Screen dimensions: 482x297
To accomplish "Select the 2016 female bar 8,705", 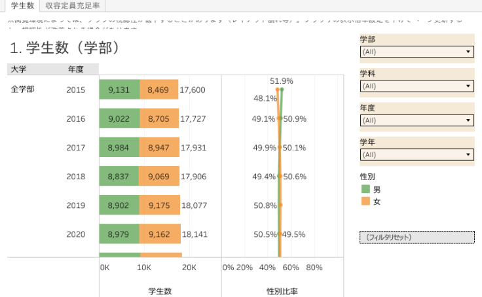I will pyautogui.click(x=159, y=119).
